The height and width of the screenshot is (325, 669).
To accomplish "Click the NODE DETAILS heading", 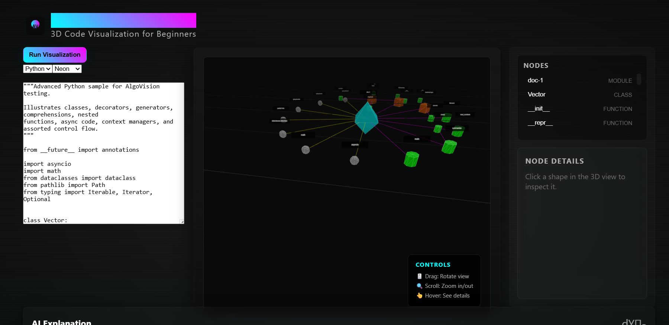I will (x=555, y=161).
